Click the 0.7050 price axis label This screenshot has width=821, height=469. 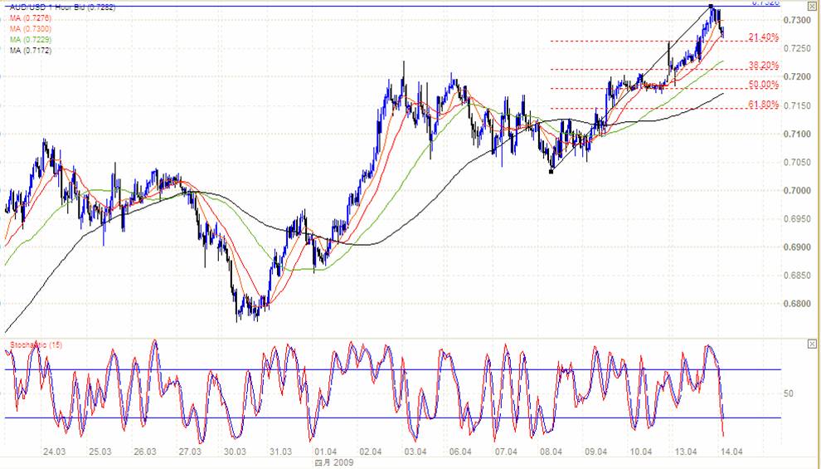[x=796, y=162]
